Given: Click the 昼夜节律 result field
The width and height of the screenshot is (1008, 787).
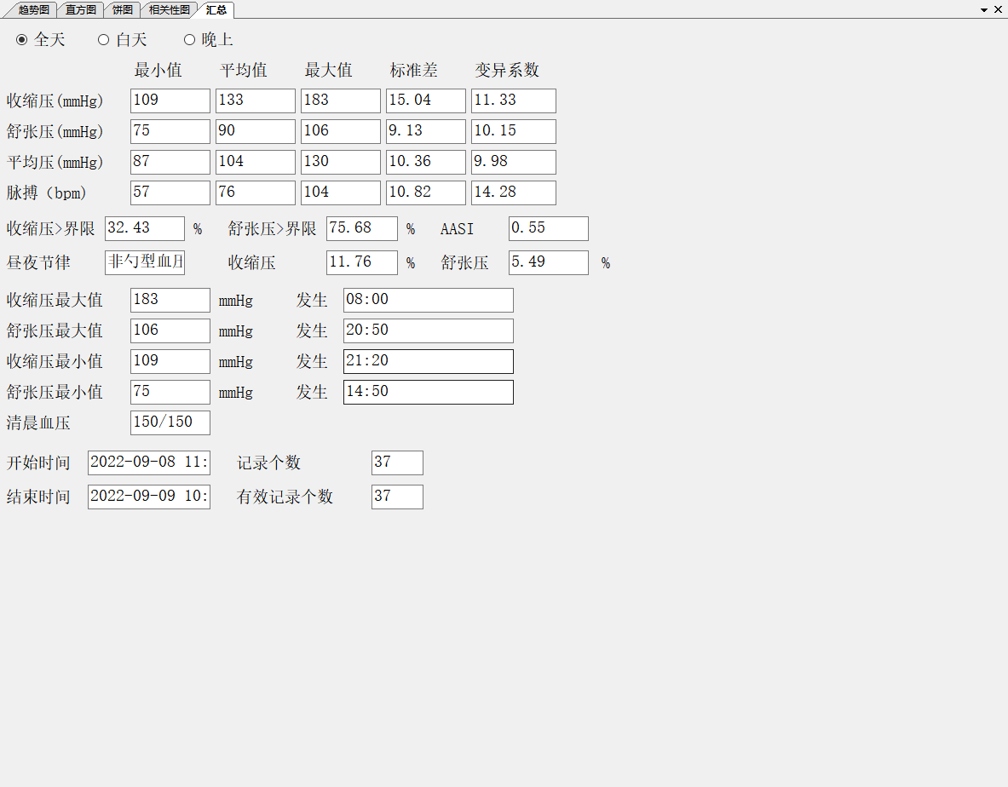Looking at the screenshot, I should point(145,262).
